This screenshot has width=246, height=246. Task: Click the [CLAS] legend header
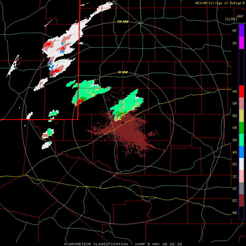point(231,19)
